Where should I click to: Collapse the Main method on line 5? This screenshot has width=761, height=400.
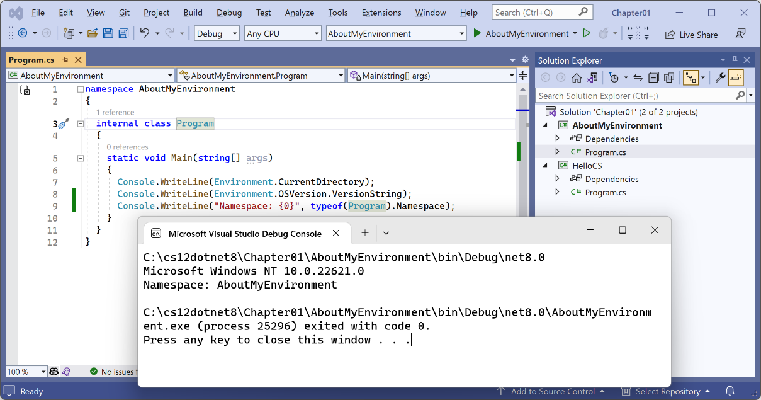(80, 158)
